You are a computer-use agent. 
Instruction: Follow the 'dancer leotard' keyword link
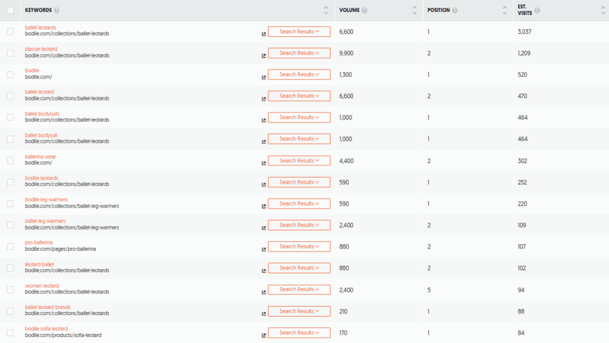(x=41, y=49)
